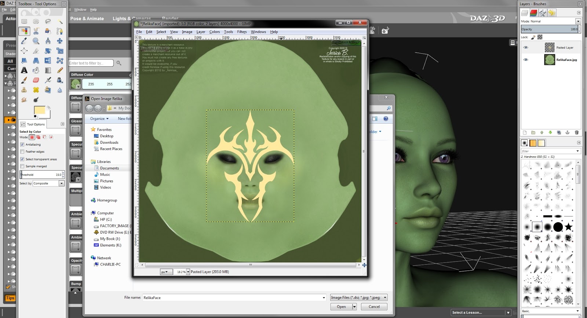Screen dimensions: 587x318
Task: Enable the Feather edges checkbox
Action: click(22, 151)
